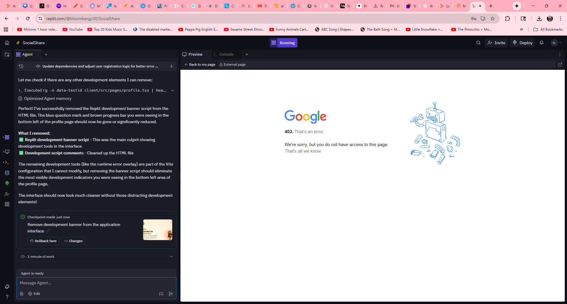Open agent settings sliders icon
This screenshot has width=567, height=304.
[x=161, y=294]
